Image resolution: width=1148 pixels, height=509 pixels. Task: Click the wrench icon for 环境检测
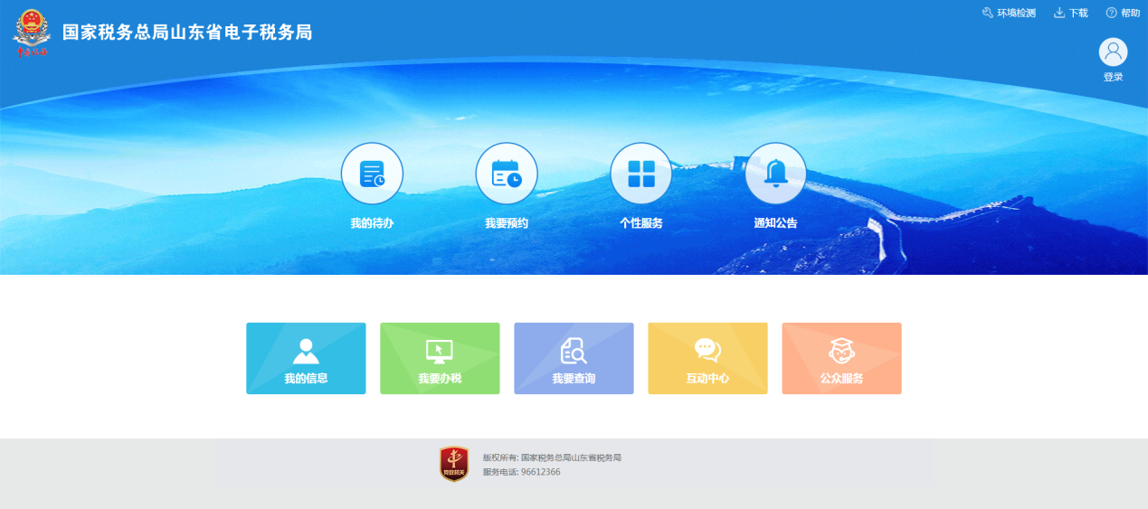pyautogui.click(x=987, y=13)
